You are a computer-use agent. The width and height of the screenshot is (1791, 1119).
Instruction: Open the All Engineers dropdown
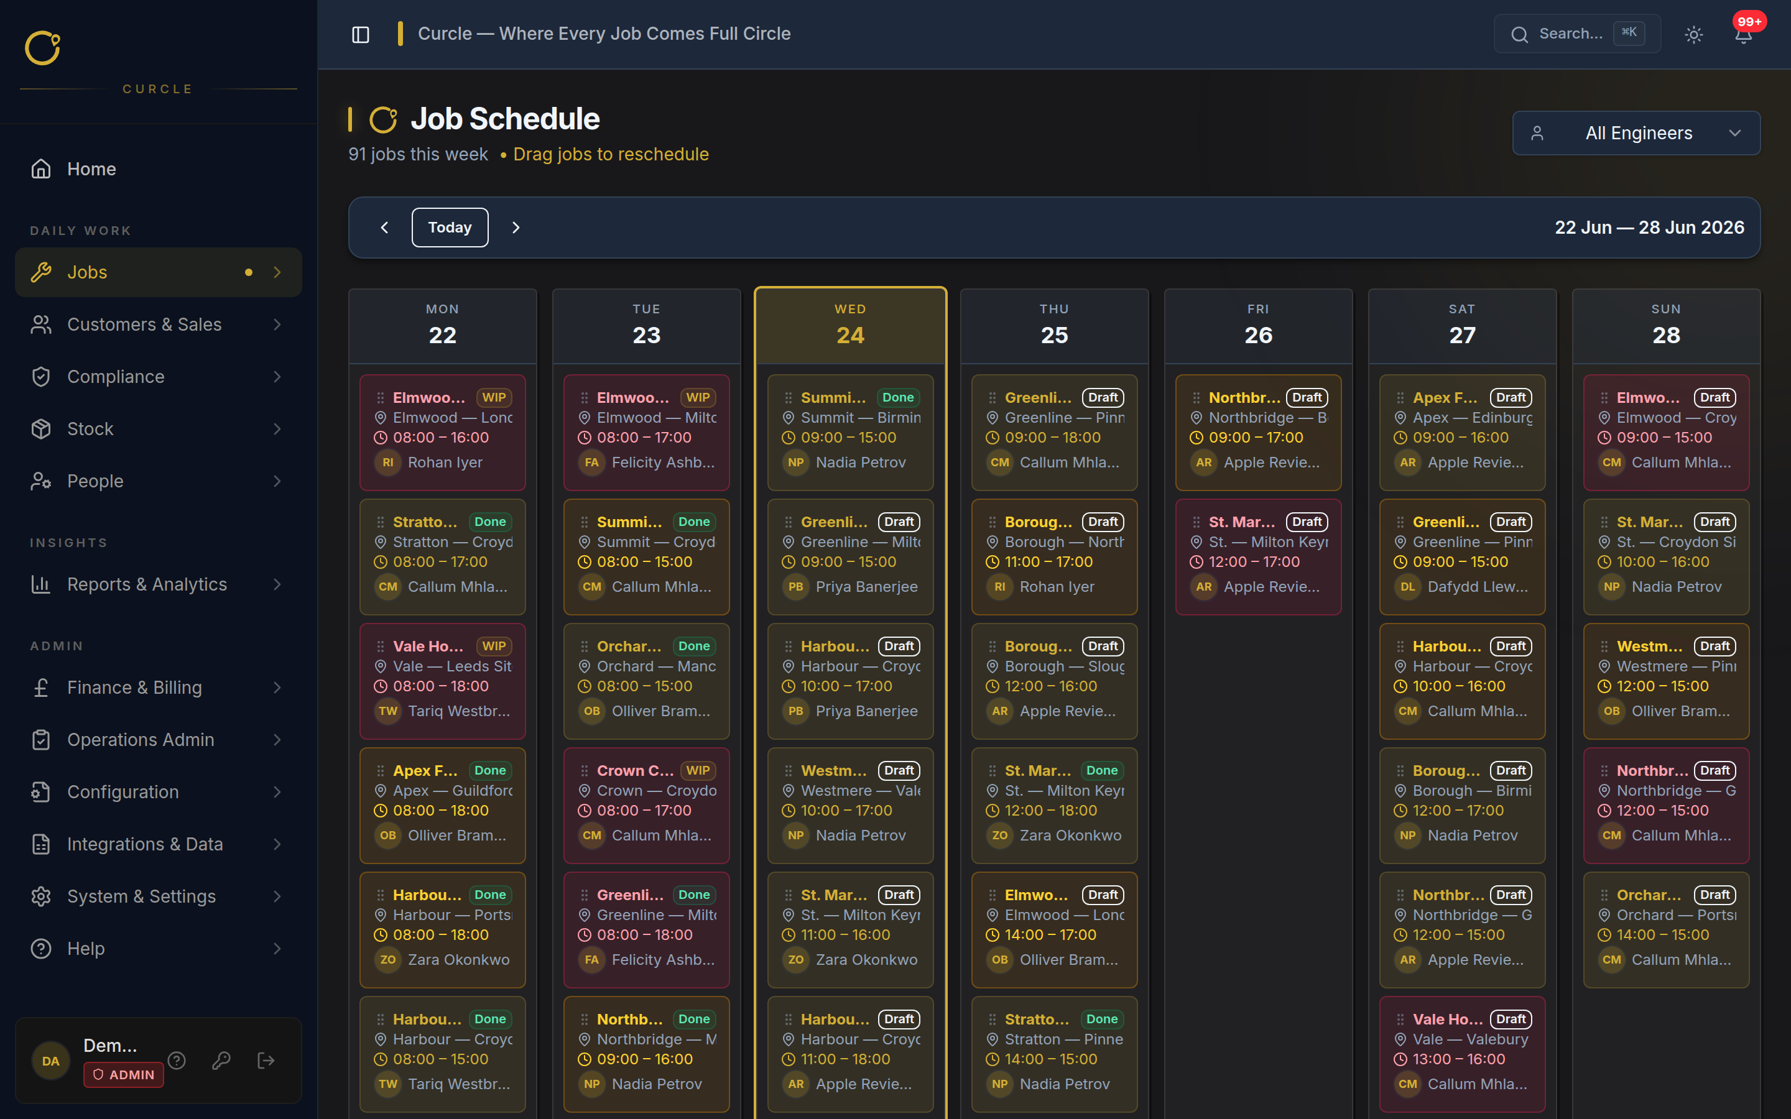[1636, 133]
